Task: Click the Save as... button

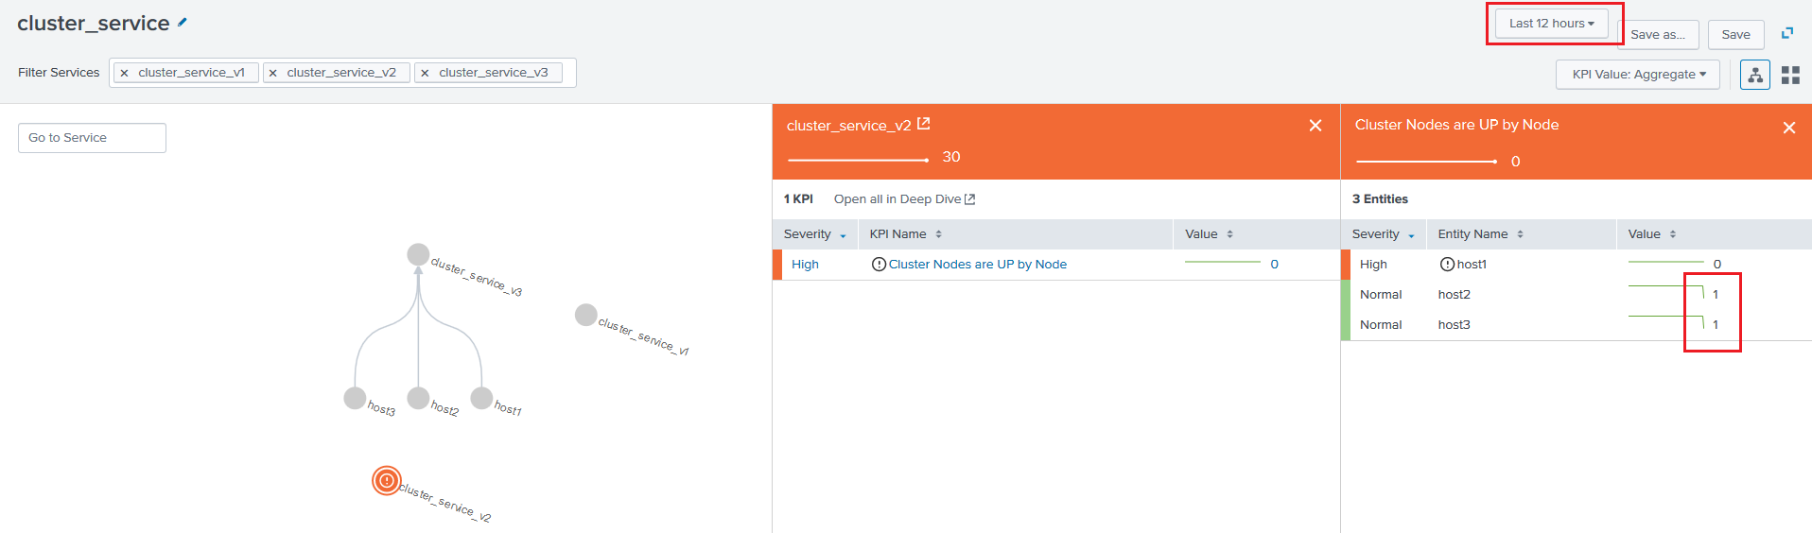Action: (1658, 35)
